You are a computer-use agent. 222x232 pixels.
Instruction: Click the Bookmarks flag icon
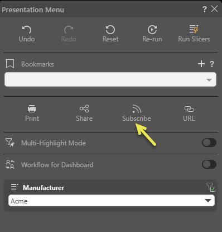pyautogui.click(x=10, y=64)
